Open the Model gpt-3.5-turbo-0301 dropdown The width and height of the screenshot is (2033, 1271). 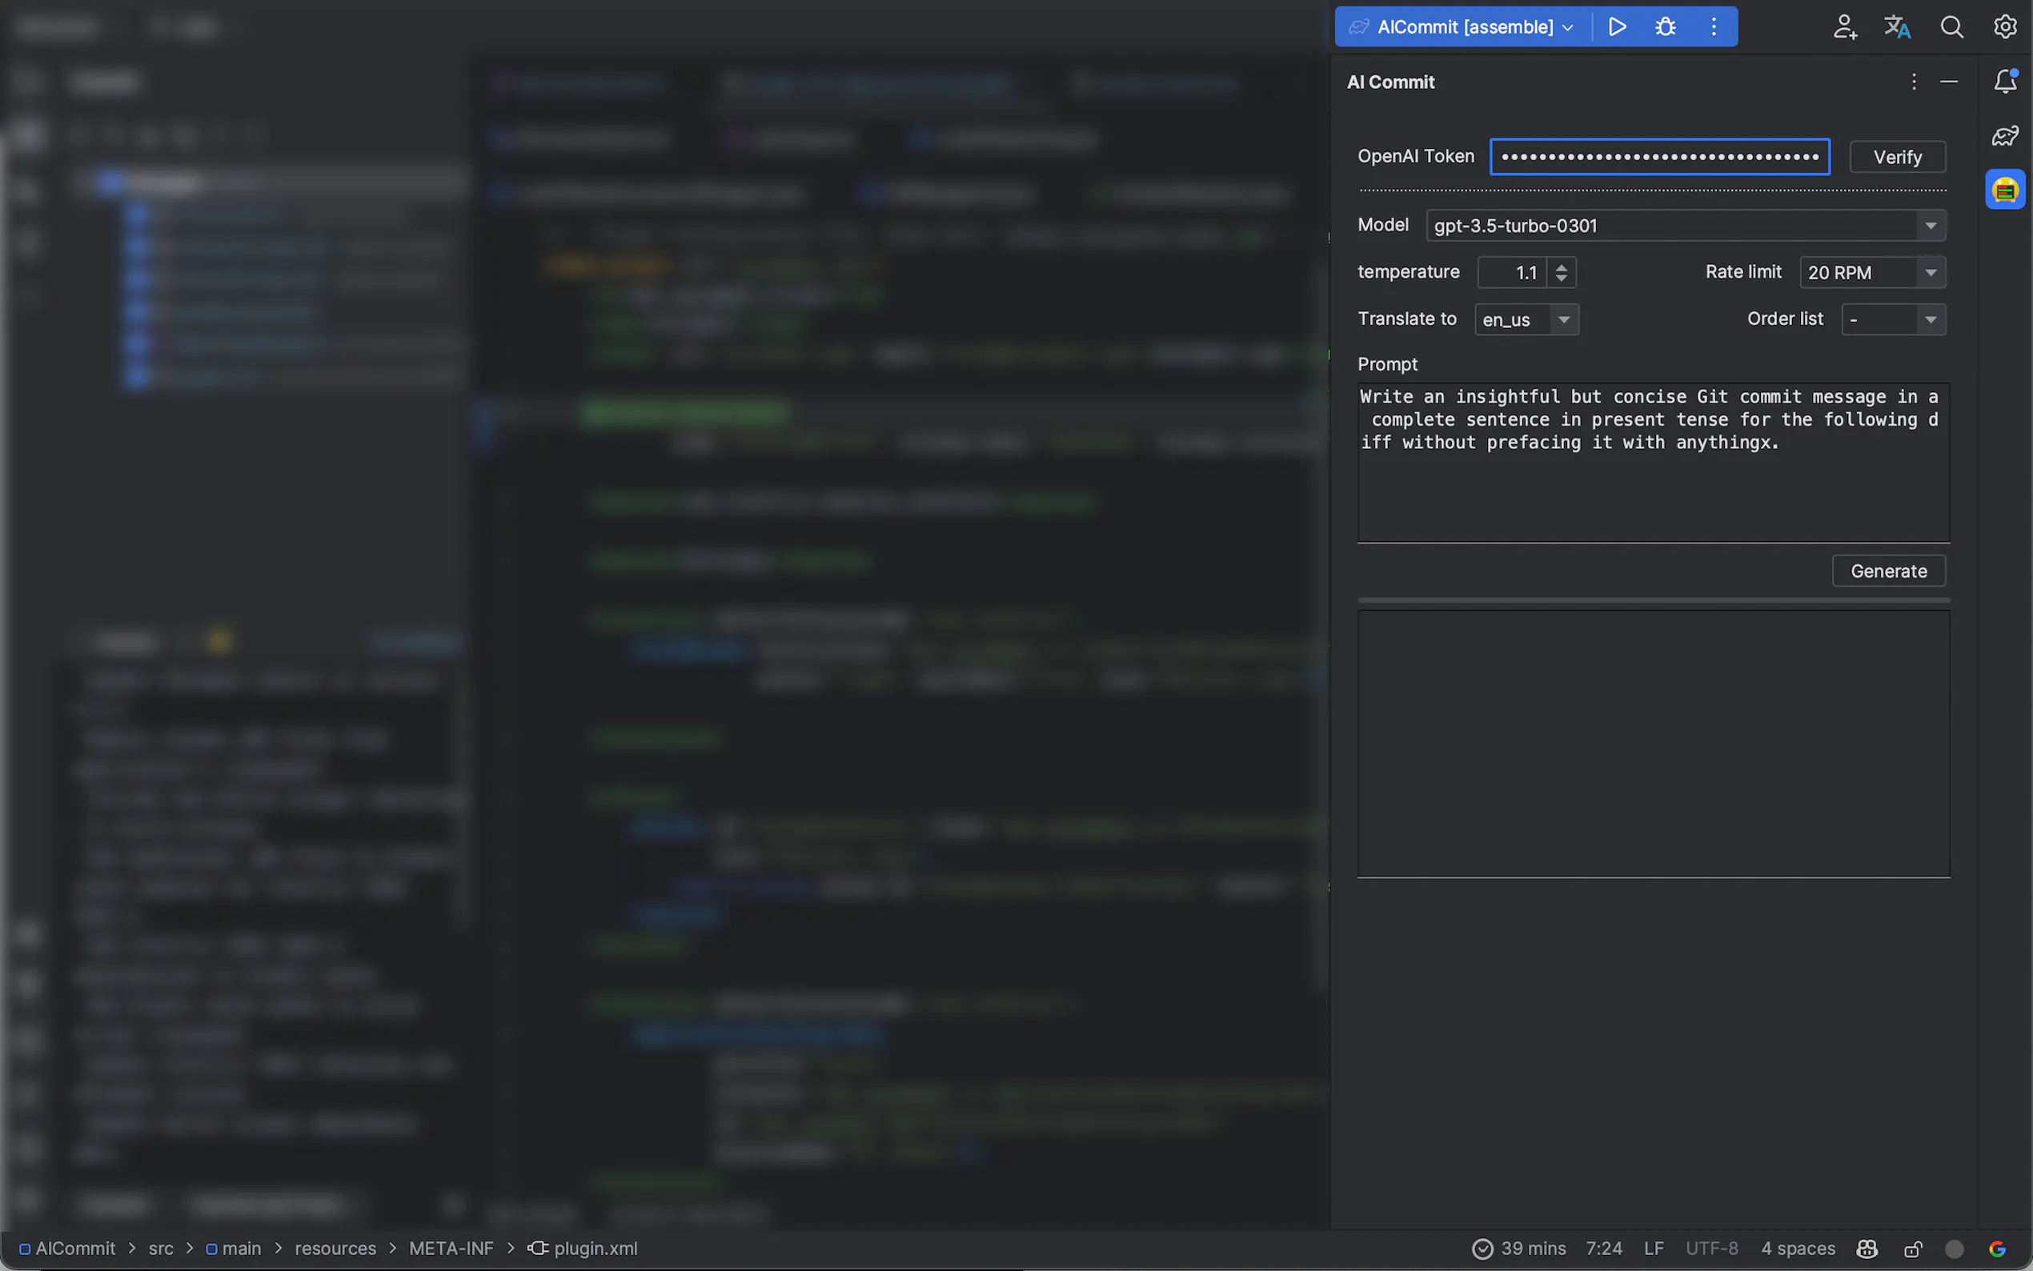pyautogui.click(x=1931, y=225)
